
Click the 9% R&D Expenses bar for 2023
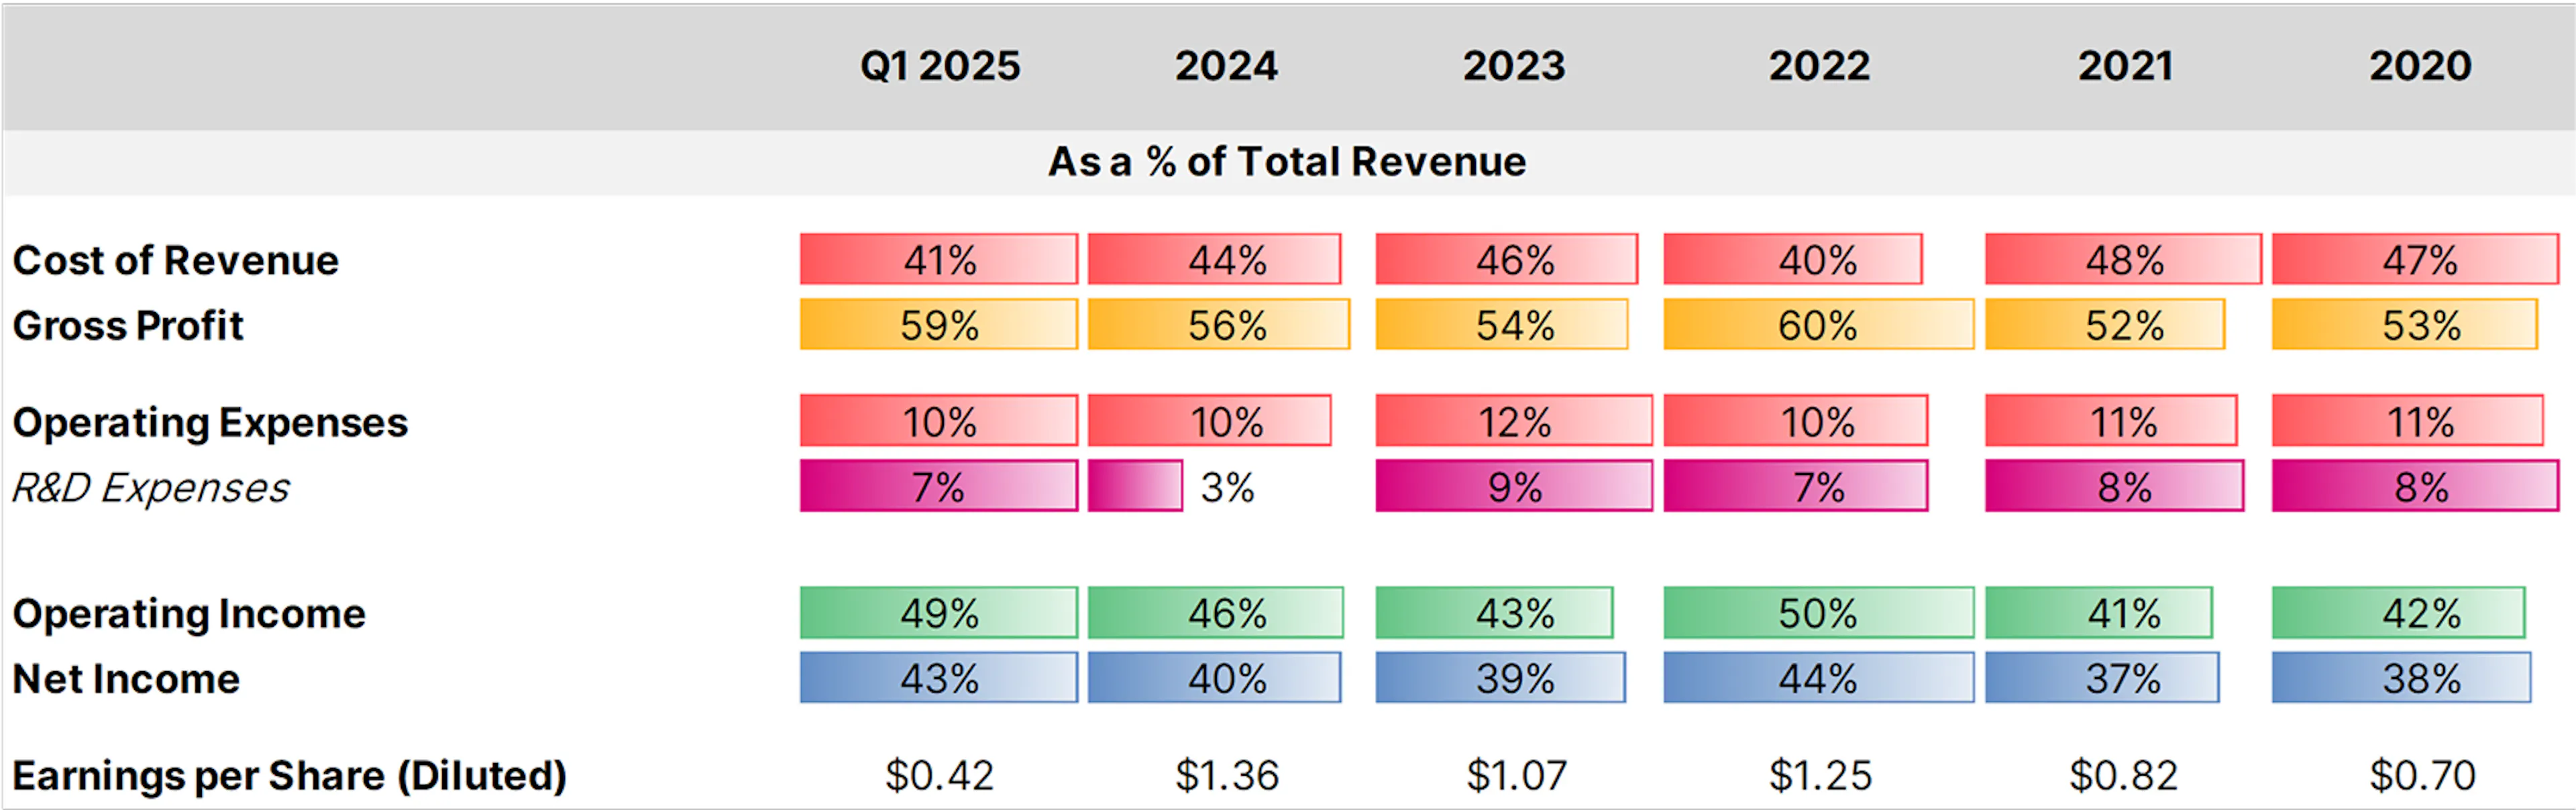coord(1513,487)
